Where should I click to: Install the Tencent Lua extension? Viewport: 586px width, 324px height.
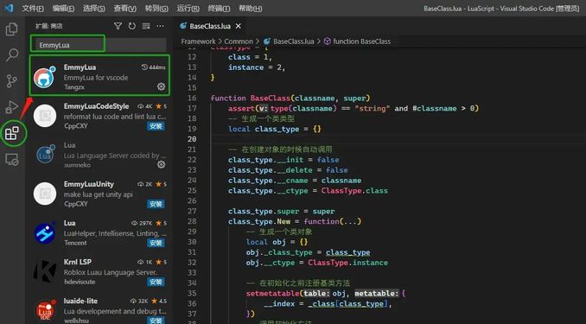(x=156, y=243)
